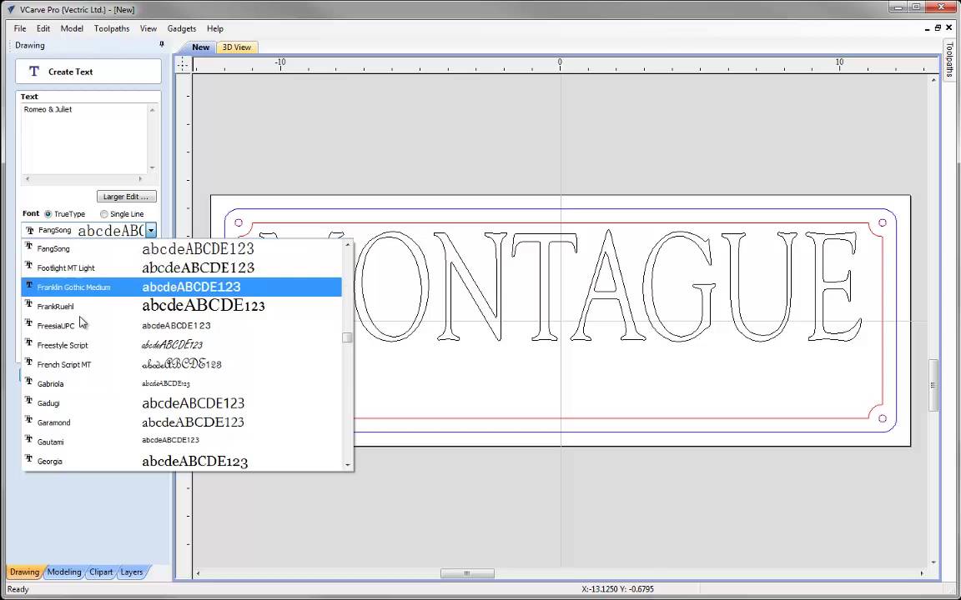Choose Garamond font in list
This screenshot has width=961, height=600.
[x=181, y=422]
